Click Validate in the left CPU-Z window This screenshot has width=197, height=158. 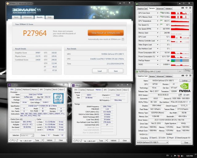pos(50,140)
